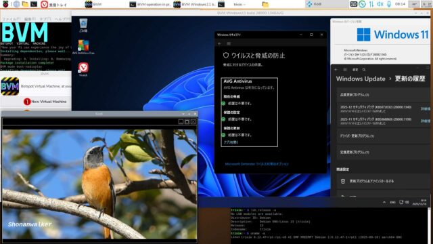The image size is (433, 244).
Task: Go back in the Windows Update settings window
Action: (x=336, y=70)
